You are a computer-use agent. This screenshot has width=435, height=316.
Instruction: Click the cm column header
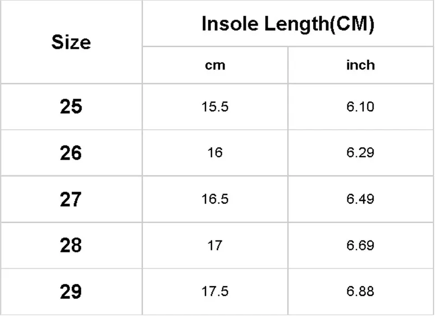click(x=215, y=65)
